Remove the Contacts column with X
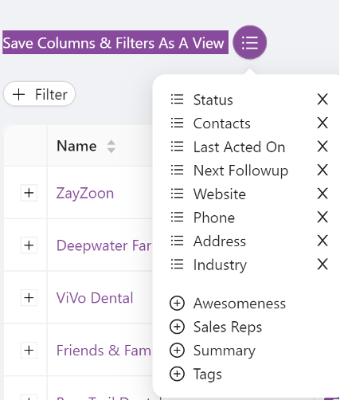The image size is (340, 400). tap(322, 123)
